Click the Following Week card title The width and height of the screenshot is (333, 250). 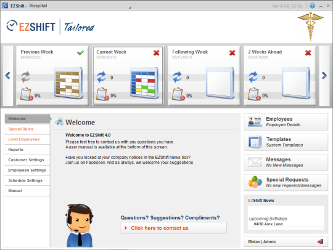click(x=190, y=52)
